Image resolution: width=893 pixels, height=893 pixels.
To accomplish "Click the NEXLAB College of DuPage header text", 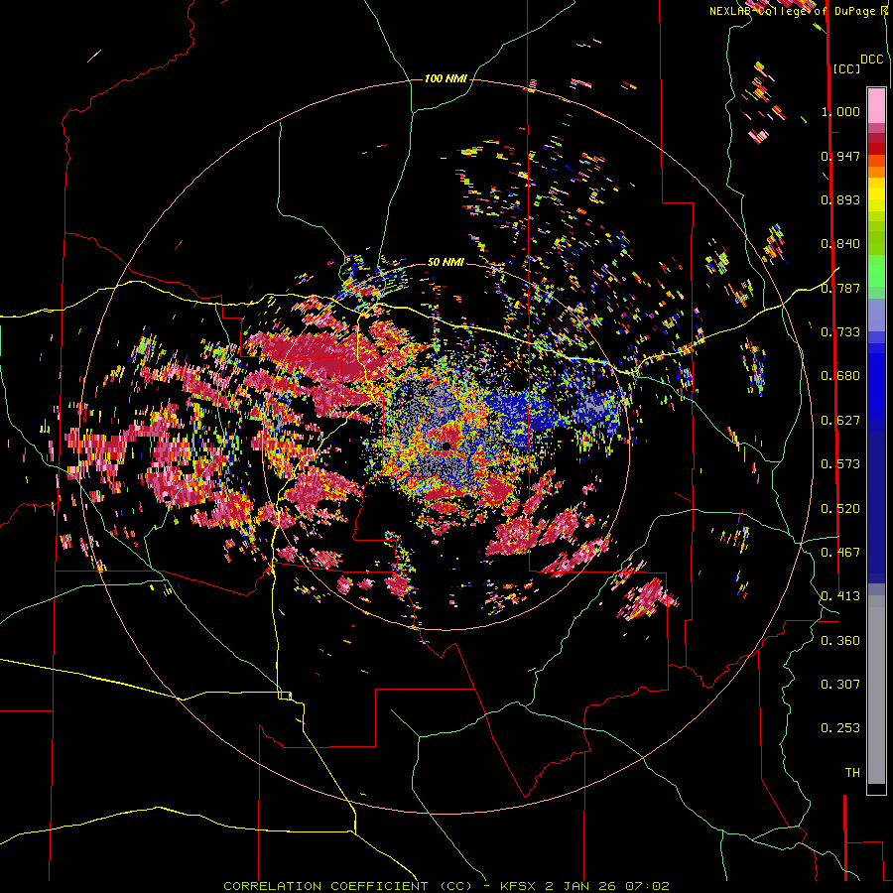I will pyautogui.click(x=798, y=11).
